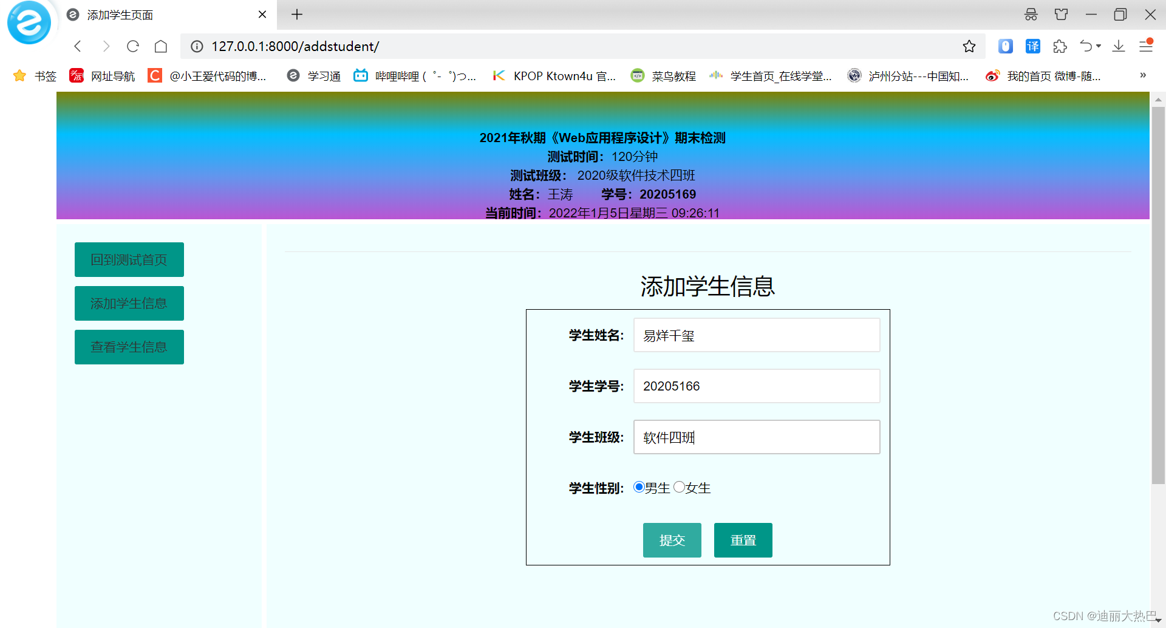Open the downloads icon
This screenshot has width=1166, height=628.
point(1119,46)
